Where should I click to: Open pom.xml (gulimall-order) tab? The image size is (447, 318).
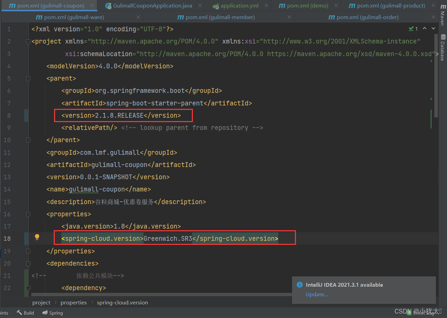pyautogui.click(x=367, y=17)
